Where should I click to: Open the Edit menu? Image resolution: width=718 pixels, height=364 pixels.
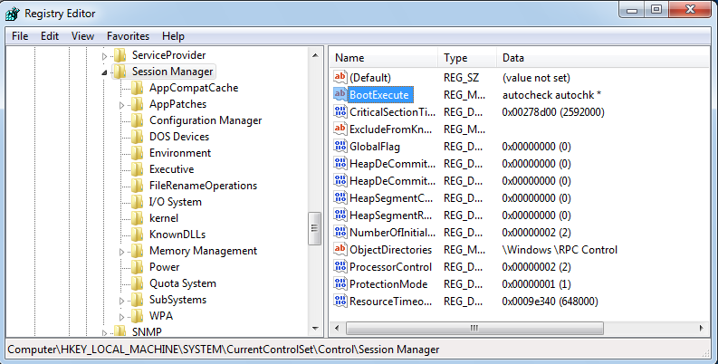(50, 36)
